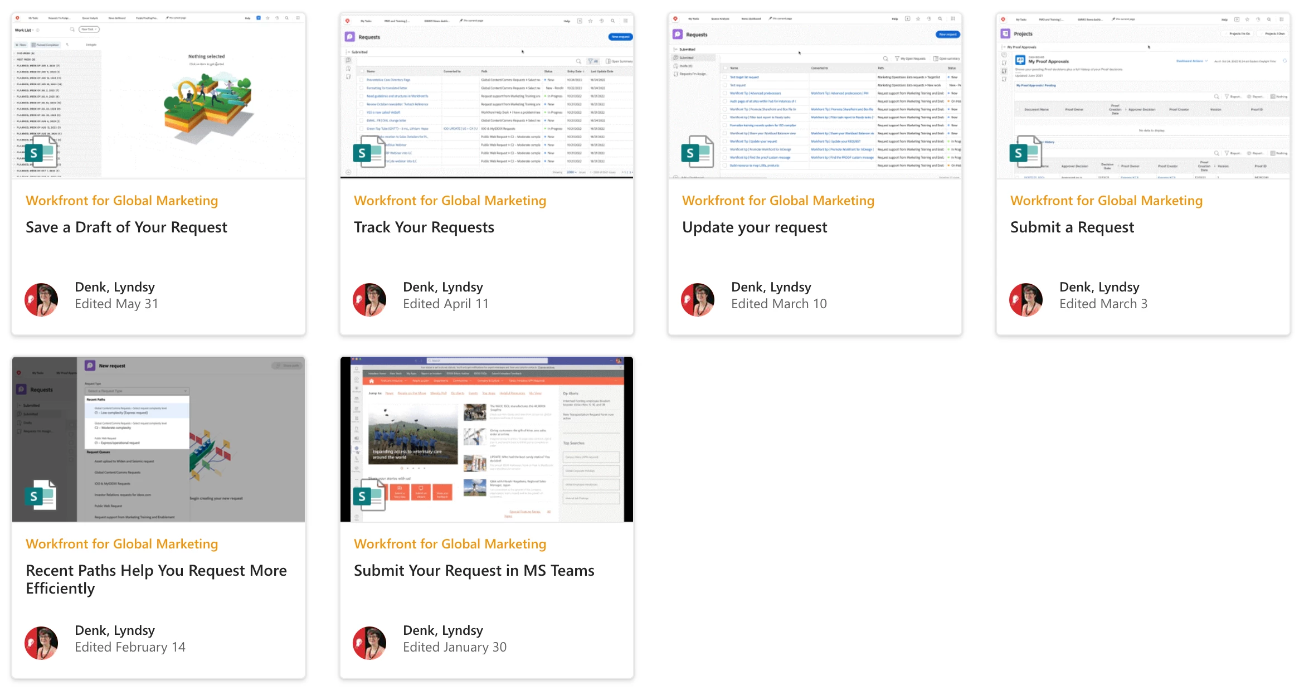Image resolution: width=1304 pixels, height=690 pixels.
Task: Click Workfront for Global Marketing above Submit a Request
Action: (1106, 201)
